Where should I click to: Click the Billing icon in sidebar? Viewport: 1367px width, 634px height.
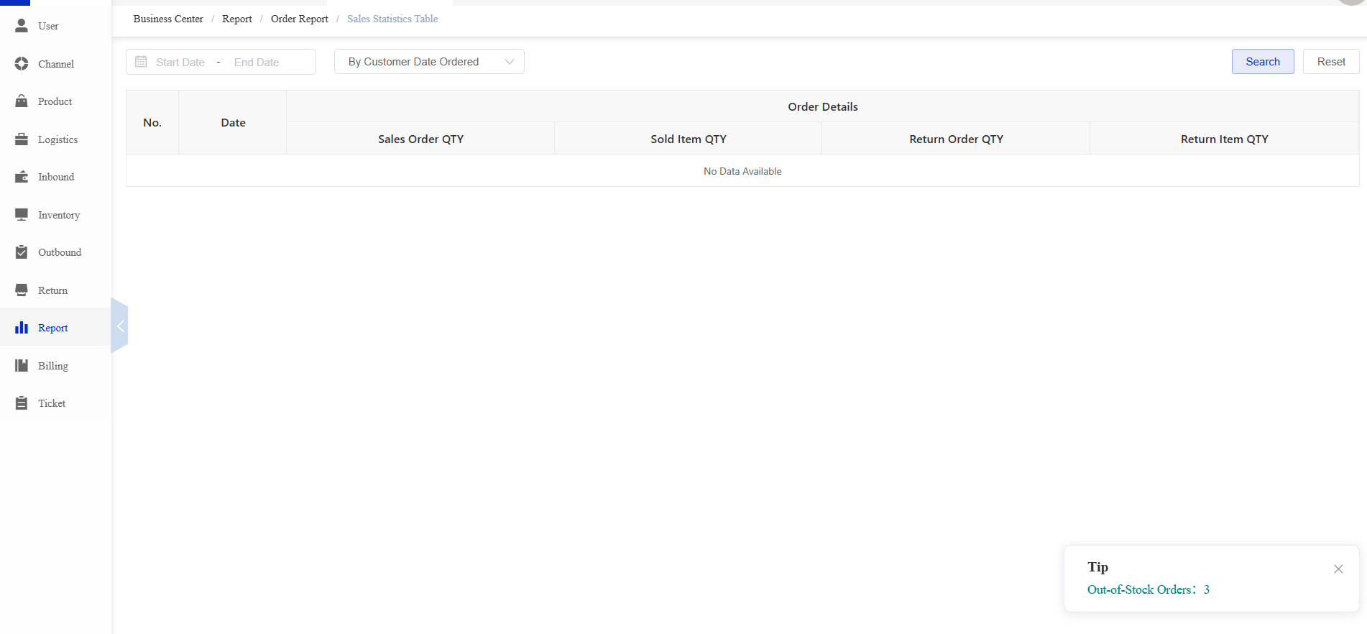tap(22, 366)
